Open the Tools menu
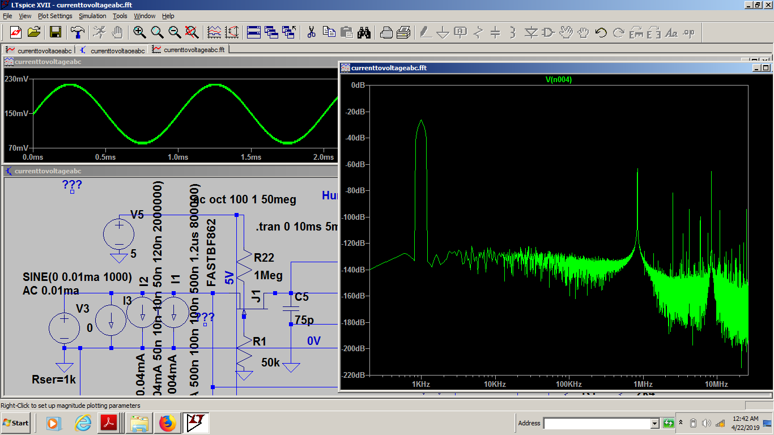This screenshot has width=774, height=435. click(x=120, y=16)
